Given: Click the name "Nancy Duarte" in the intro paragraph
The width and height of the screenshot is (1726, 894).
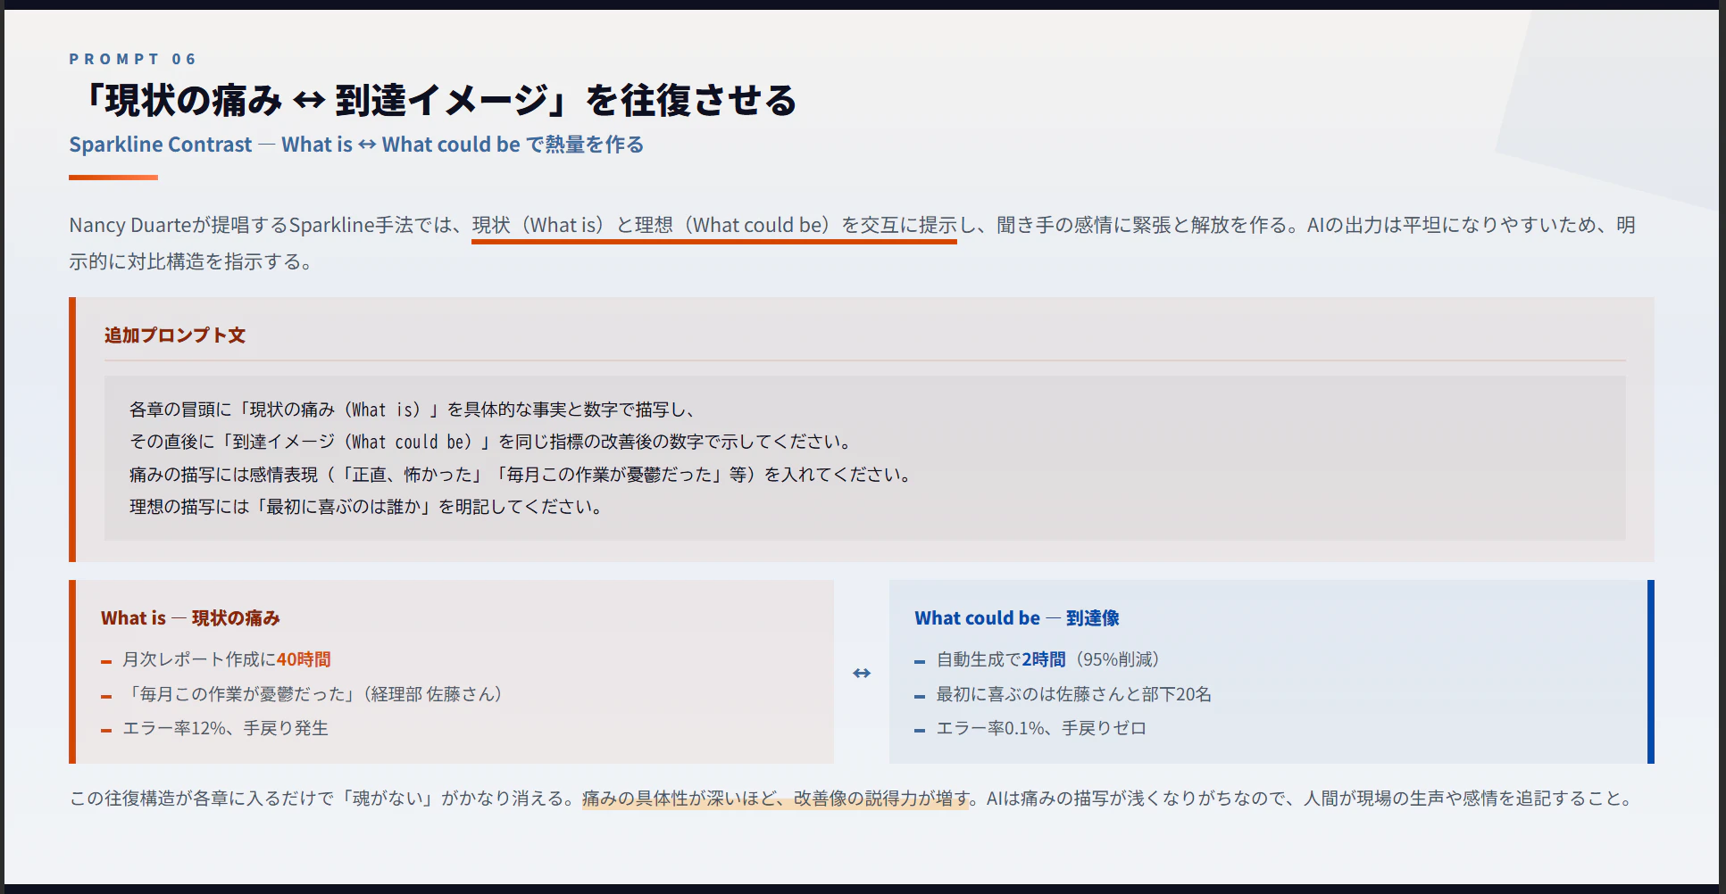Looking at the screenshot, I should (130, 225).
